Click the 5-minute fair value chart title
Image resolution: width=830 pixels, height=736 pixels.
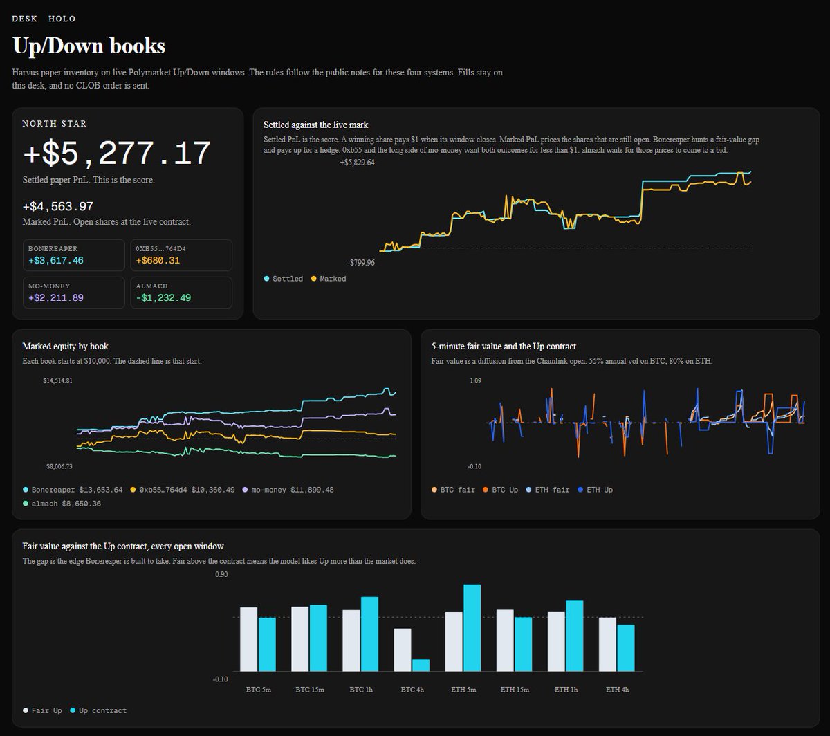tap(504, 347)
